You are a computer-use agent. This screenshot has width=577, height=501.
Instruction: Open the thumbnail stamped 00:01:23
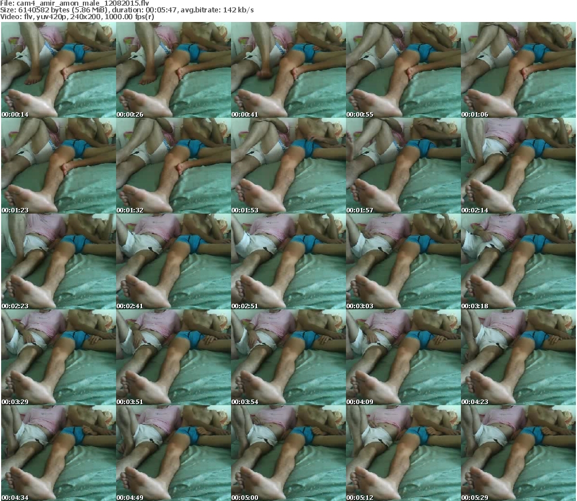click(x=59, y=166)
